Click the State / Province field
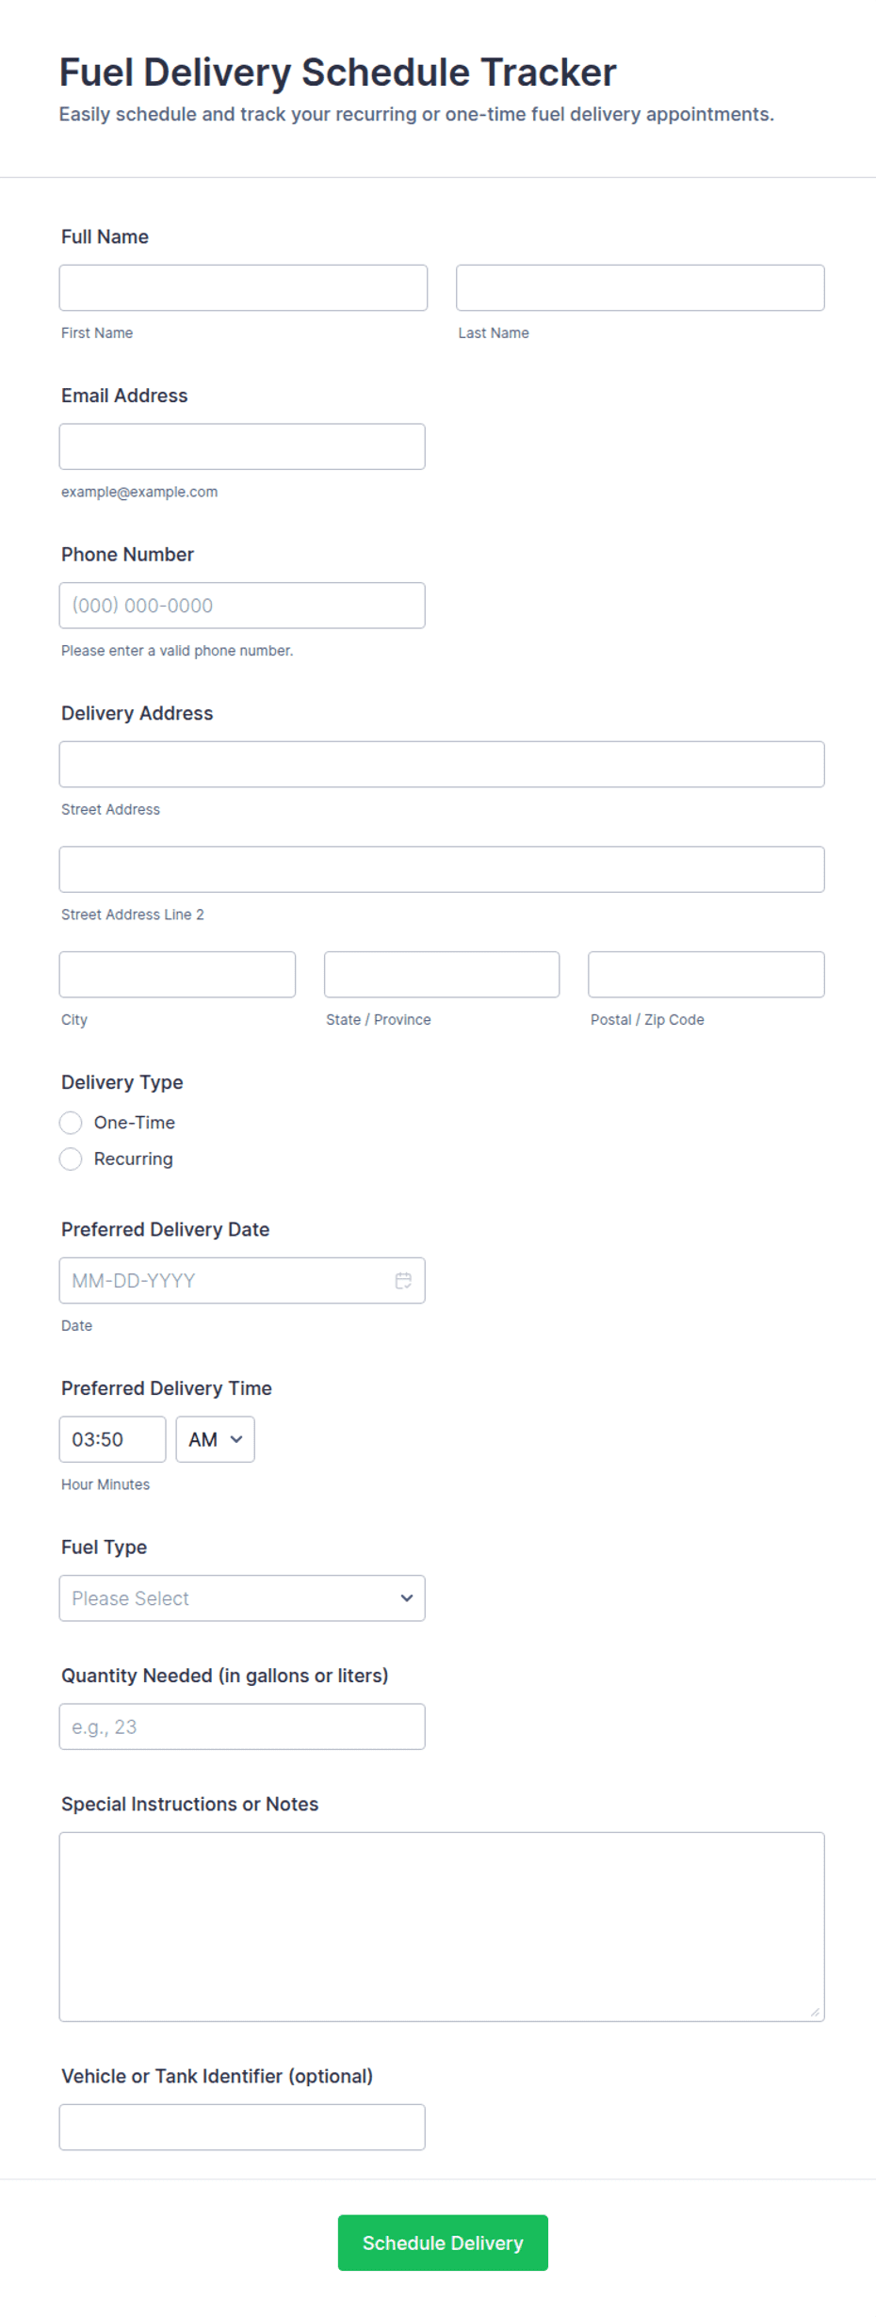Viewport: 876px width, 2317px height. coord(442,974)
